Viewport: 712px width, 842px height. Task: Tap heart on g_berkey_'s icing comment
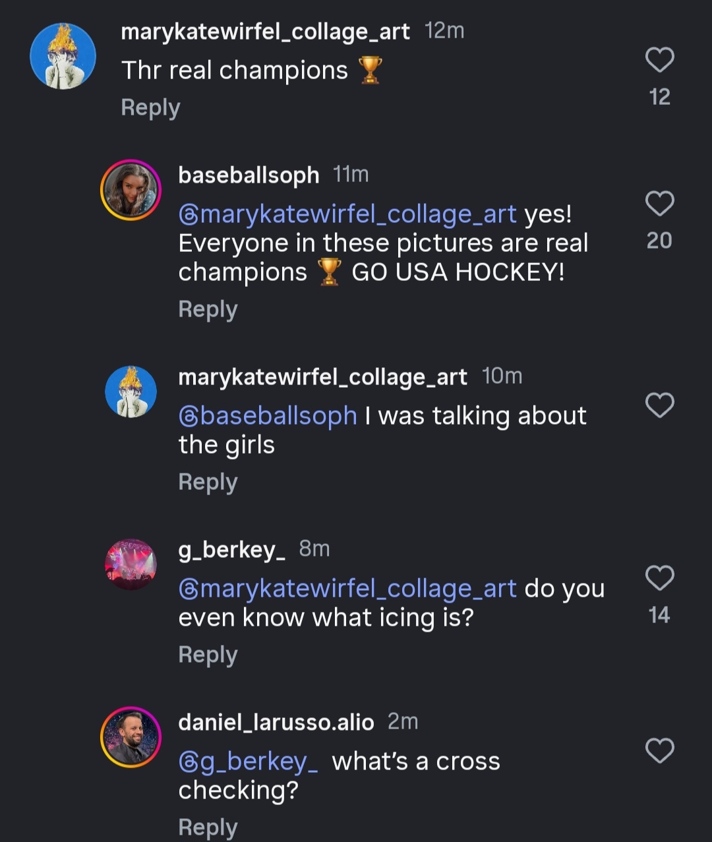click(x=659, y=578)
